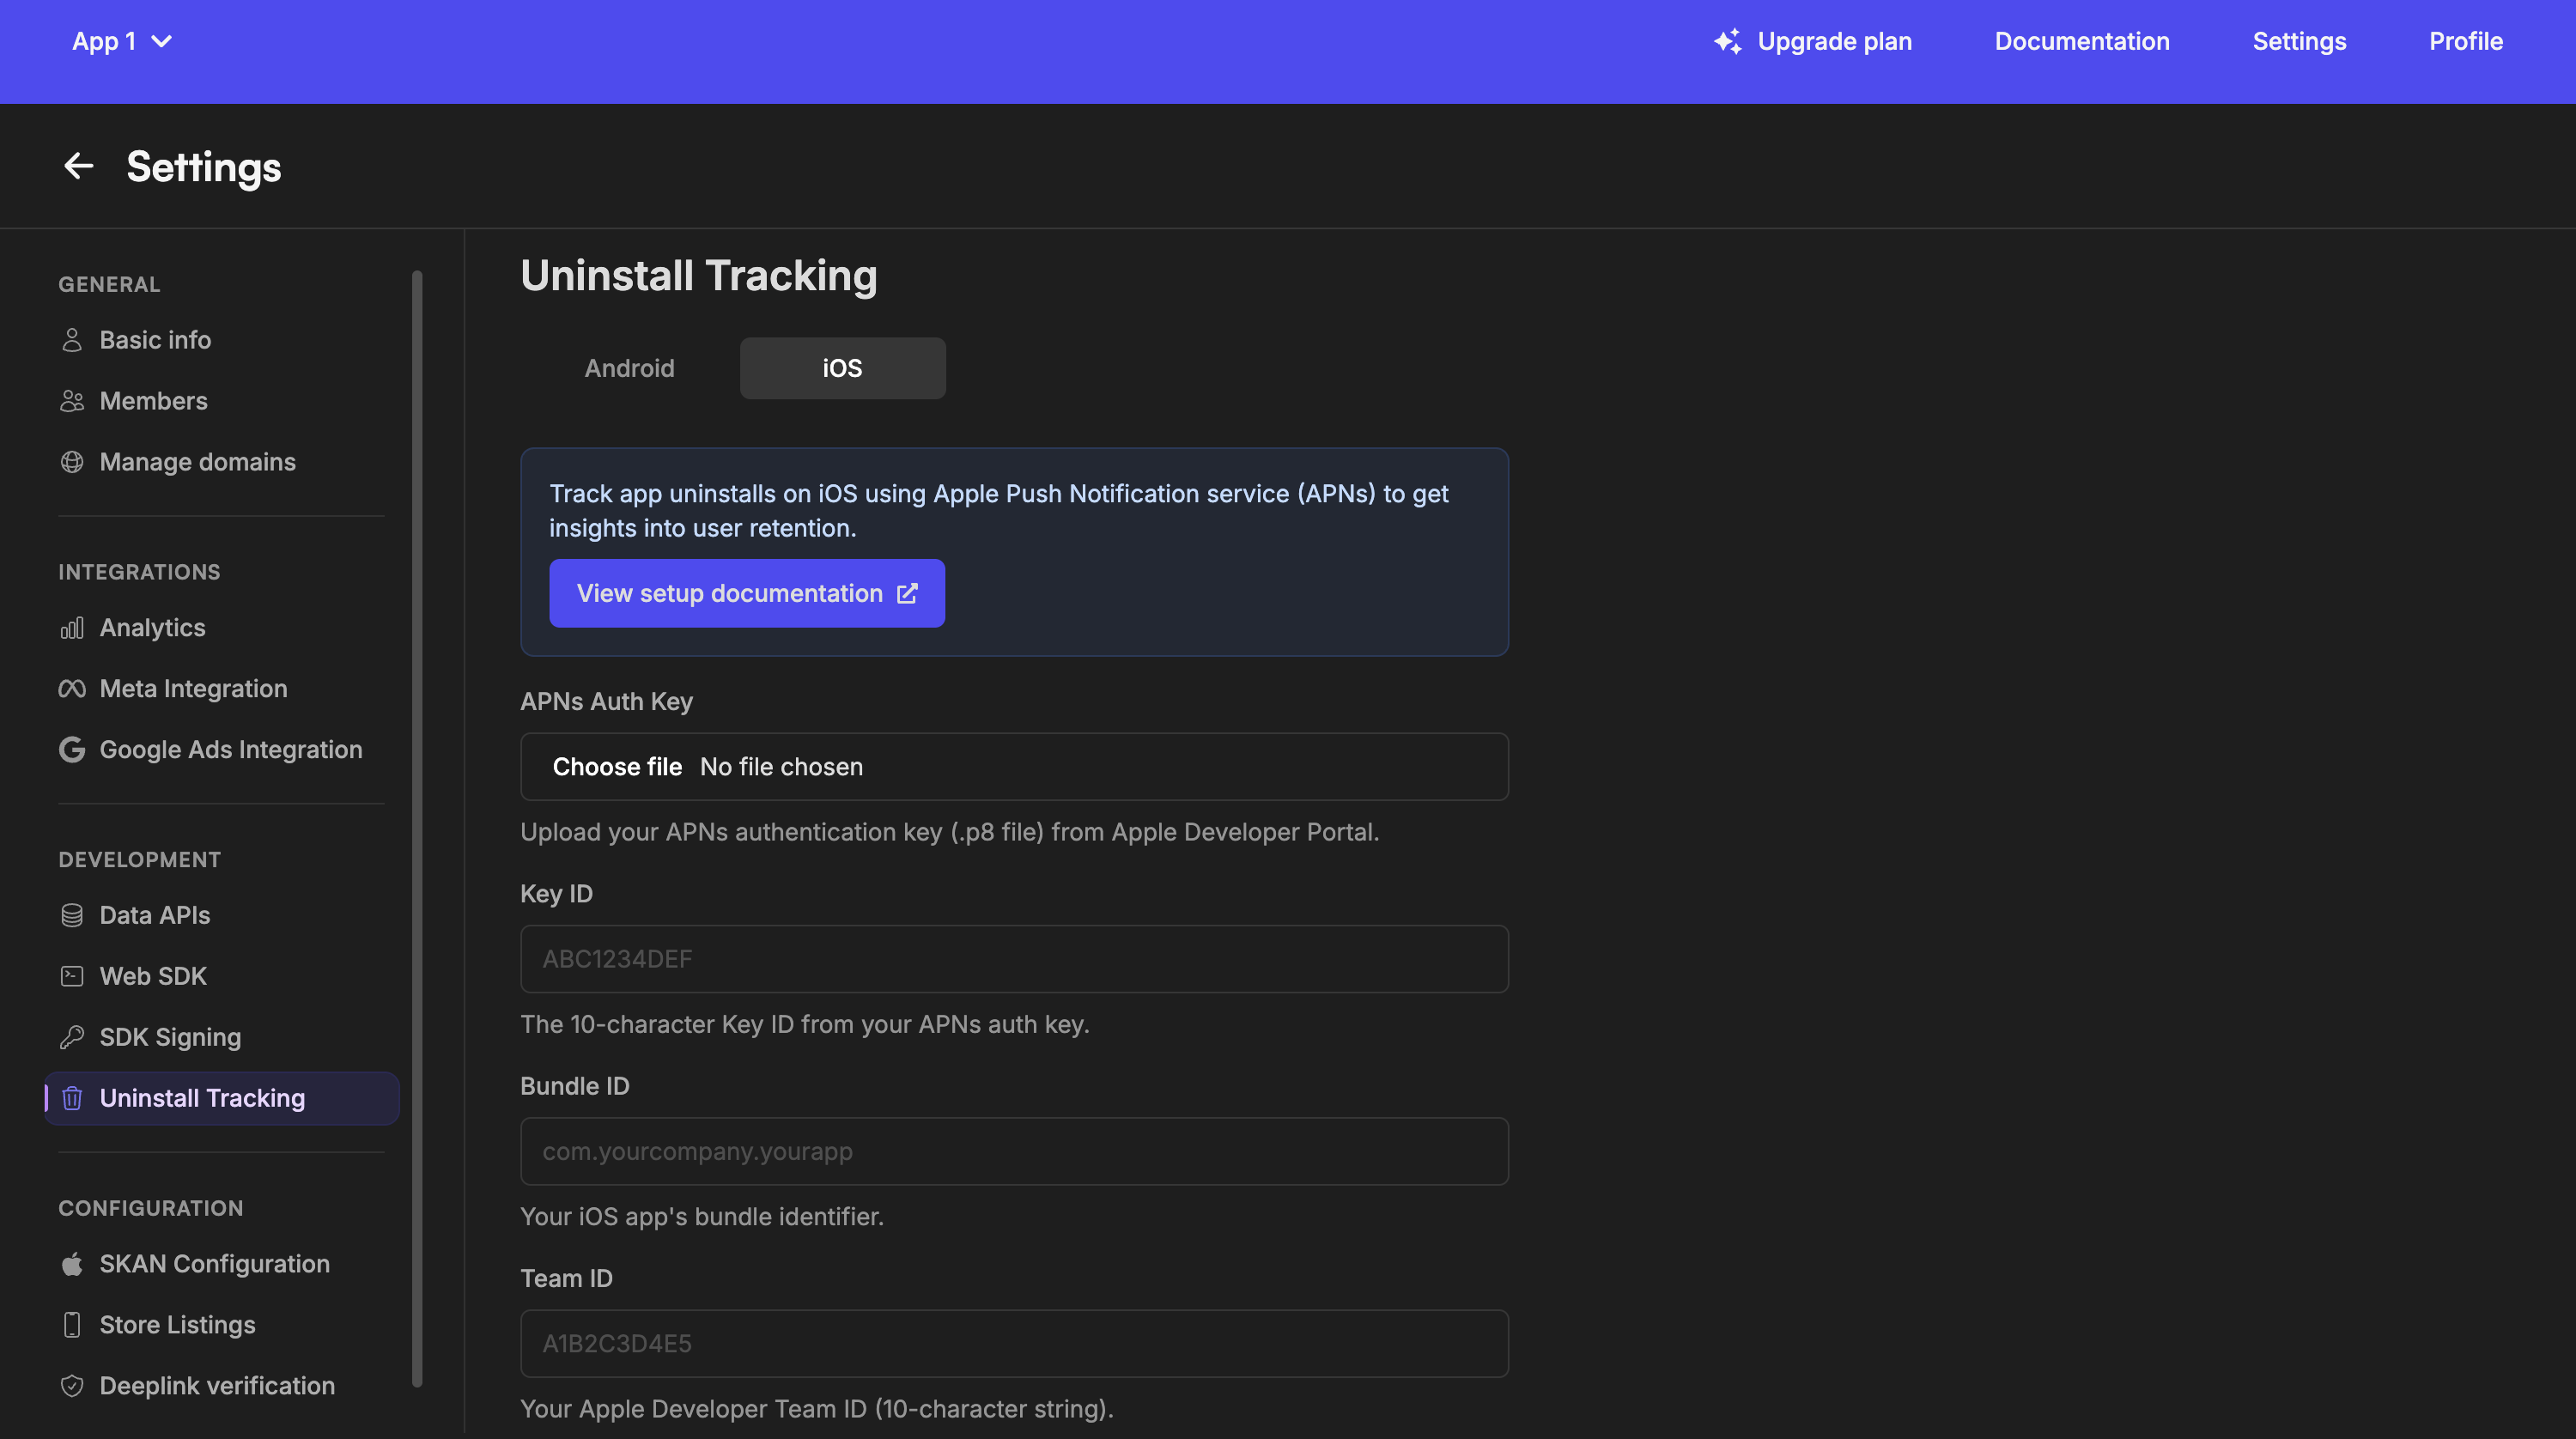Select the SKAN Configuration Apple icon
The image size is (2576, 1439).
point(71,1263)
